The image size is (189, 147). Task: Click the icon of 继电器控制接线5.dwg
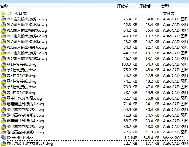pos(3,126)
